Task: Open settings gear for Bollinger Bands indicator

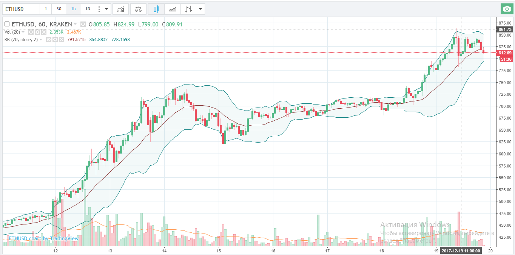Action: point(55,39)
